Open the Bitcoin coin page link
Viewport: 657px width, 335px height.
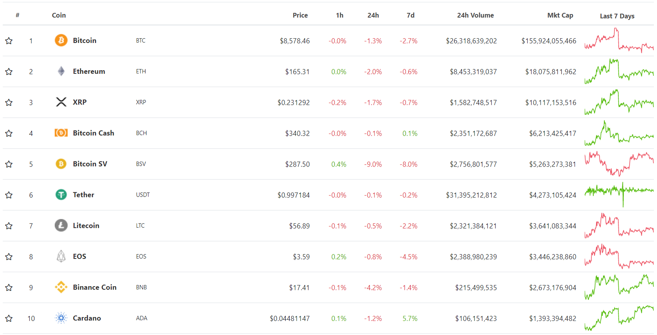[x=84, y=40]
